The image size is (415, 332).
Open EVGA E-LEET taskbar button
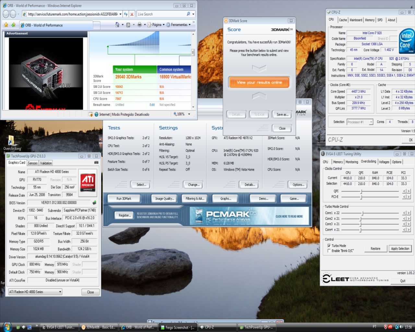pos(59,327)
